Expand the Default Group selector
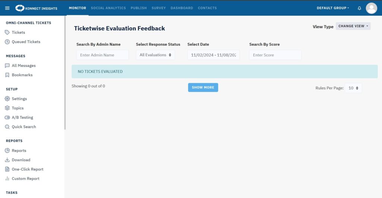Image resolution: width=382 pixels, height=198 pixels. pos(333,8)
